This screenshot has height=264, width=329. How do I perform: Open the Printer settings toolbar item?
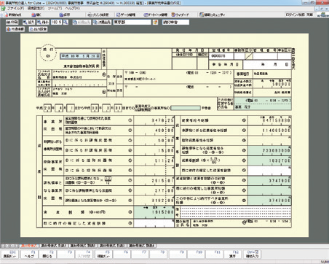point(98,15)
